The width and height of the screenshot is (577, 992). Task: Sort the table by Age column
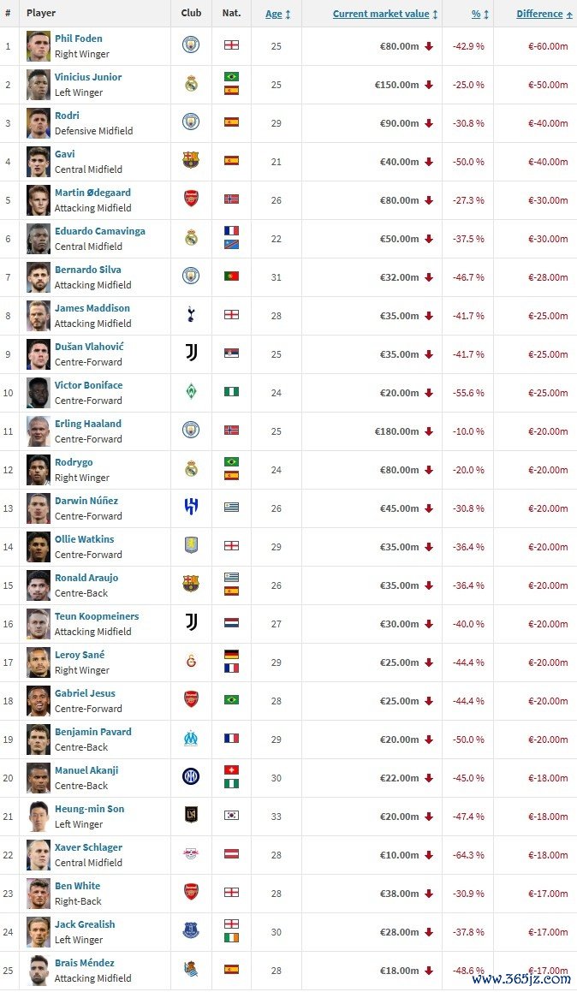click(274, 14)
